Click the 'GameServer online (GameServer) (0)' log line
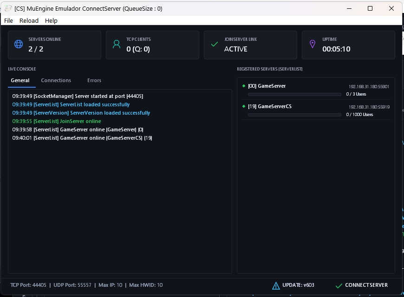The height and width of the screenshot is (297, 404). [x=78, y=129]
